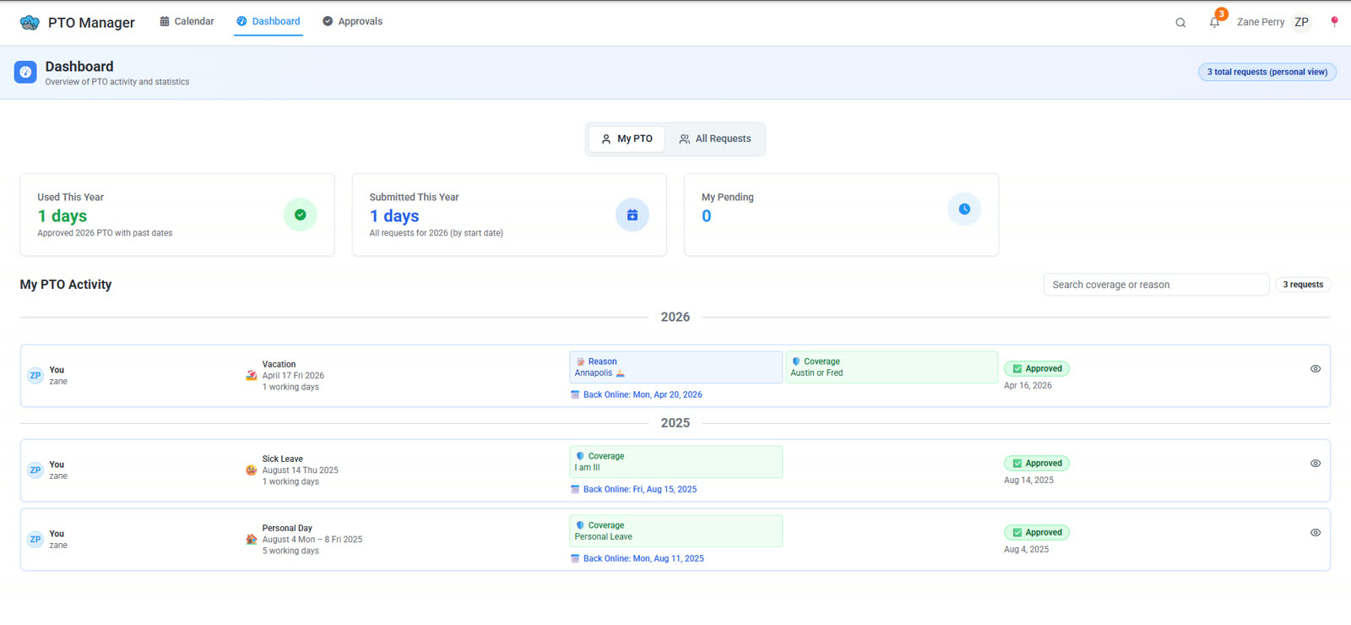Open the search magnifier icon
The width and height of the screenshot is (1351, 625).
[x=1180, y=23]
